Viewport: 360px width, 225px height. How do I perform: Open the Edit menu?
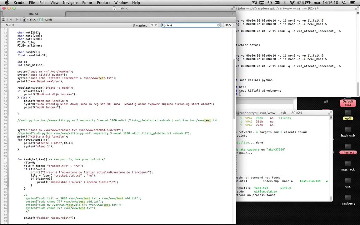point(43,3)
